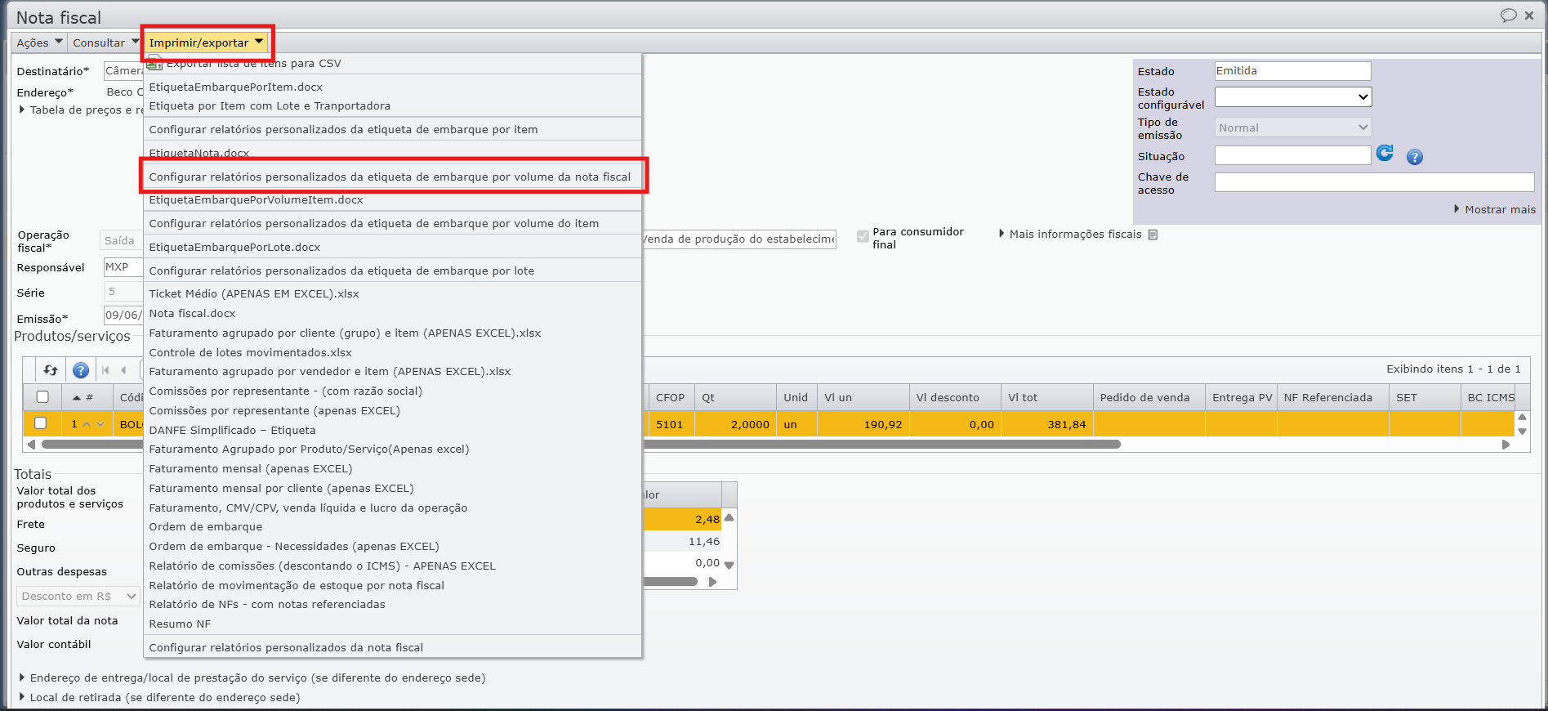Screen dimensions: 1548x711
Task: Go to first page of products grid
Action: [x=105, y=370]
